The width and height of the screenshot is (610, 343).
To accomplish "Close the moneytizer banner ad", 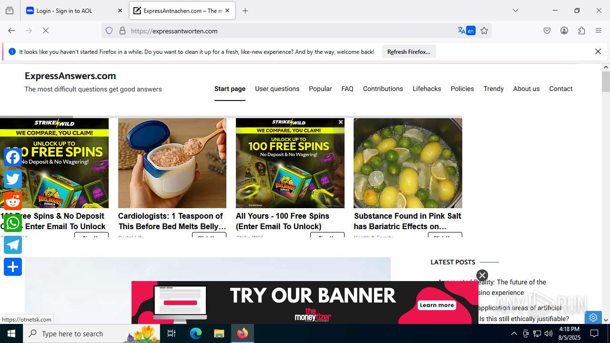I will (482, 275).
